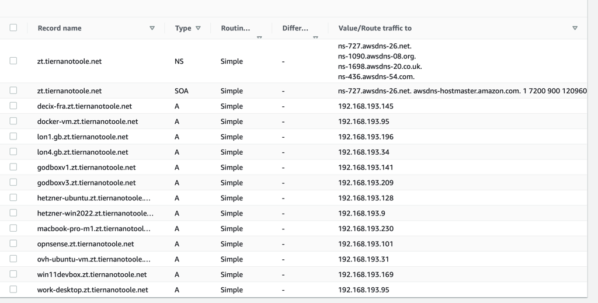Viewport: 598px width, 303px height.
Task: Open the docker-vm.zt.tiernanotoole.net record
Action: click(x=88, y=121)
